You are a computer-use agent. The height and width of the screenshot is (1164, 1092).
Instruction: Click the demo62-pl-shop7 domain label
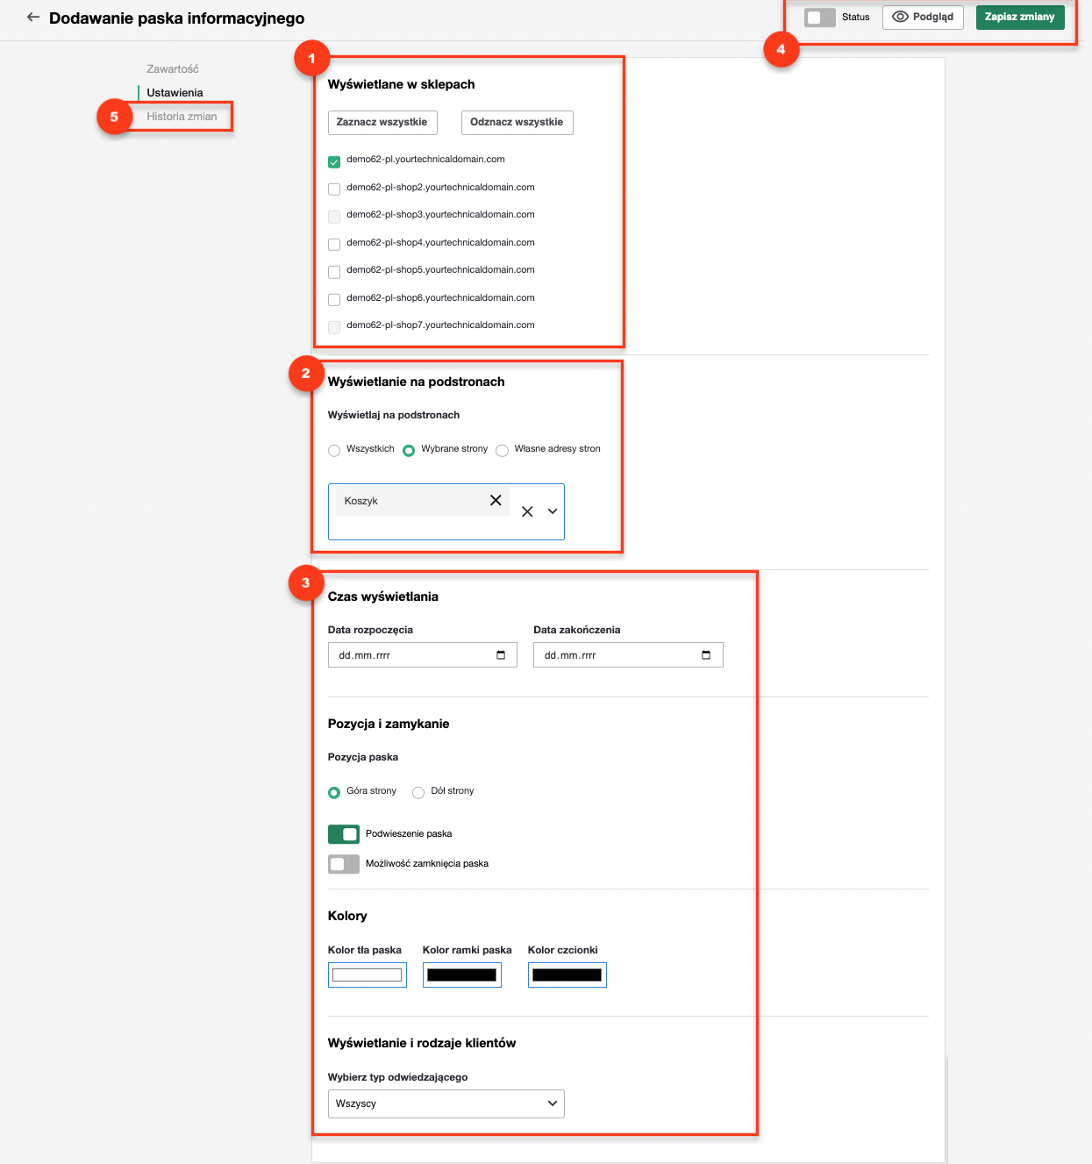440,325
